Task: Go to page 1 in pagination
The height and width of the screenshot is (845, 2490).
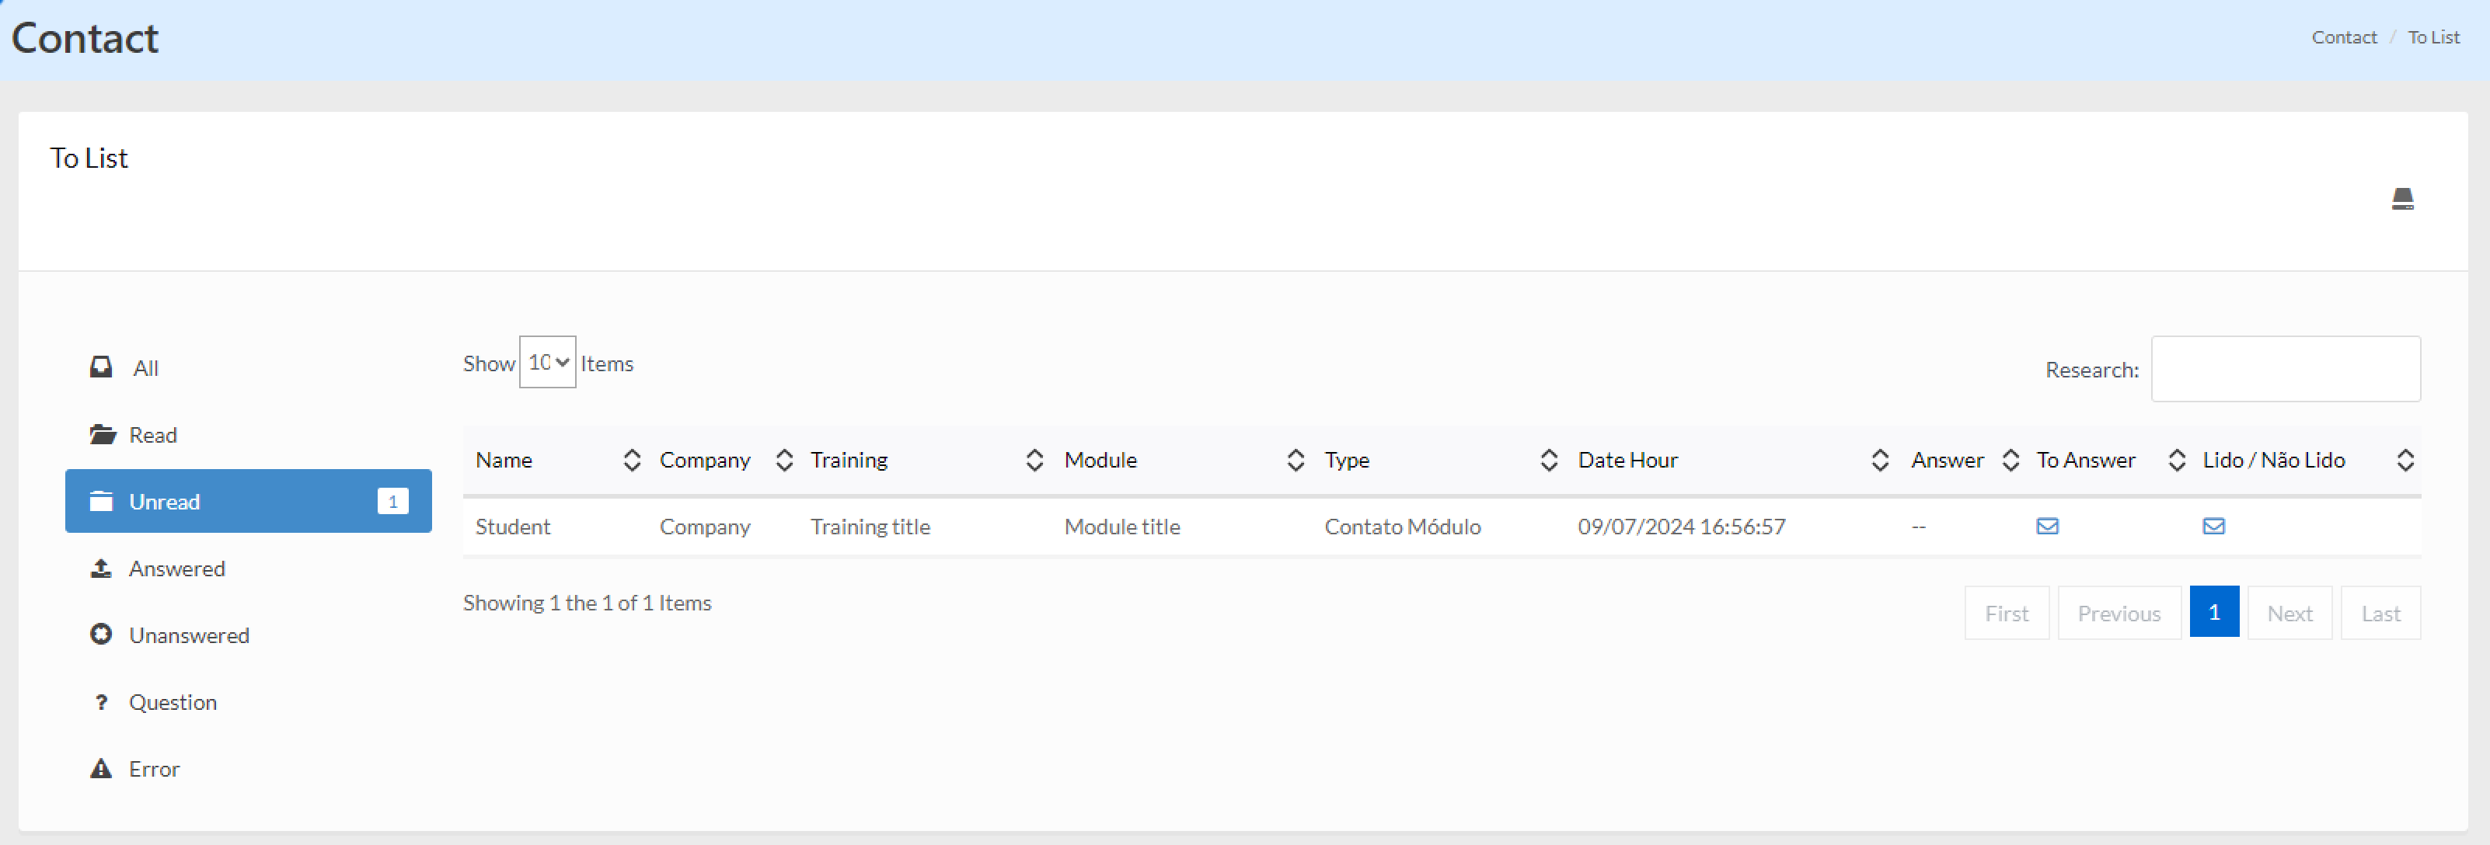Action: (x=2213, y=612)
